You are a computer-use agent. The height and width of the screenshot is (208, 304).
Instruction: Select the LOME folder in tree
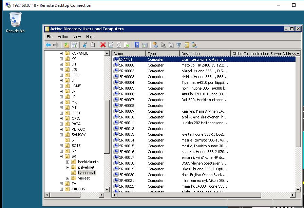click(x=76, y=86)
